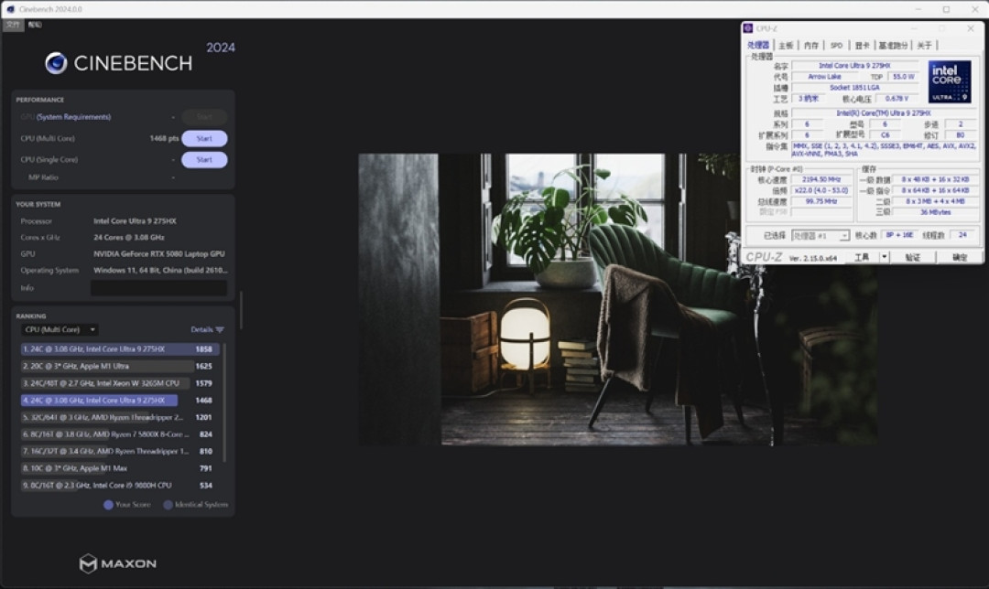Viewport: 989px width, 589px height.
Task: Expand the CPU-Z processor selection combo box
Action: (x=821, y=236)
